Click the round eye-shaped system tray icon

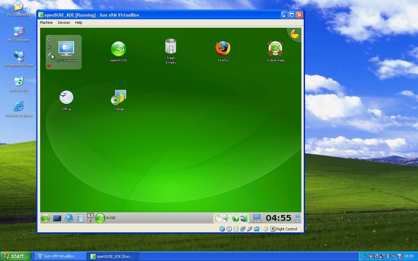[x=376, y=256]
